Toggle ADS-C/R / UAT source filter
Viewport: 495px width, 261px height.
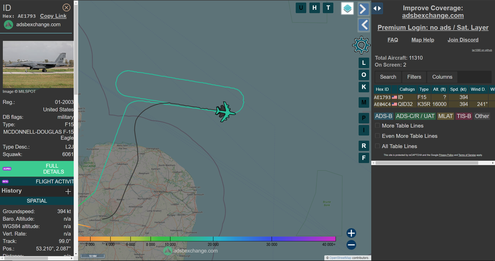coord(415,116)
